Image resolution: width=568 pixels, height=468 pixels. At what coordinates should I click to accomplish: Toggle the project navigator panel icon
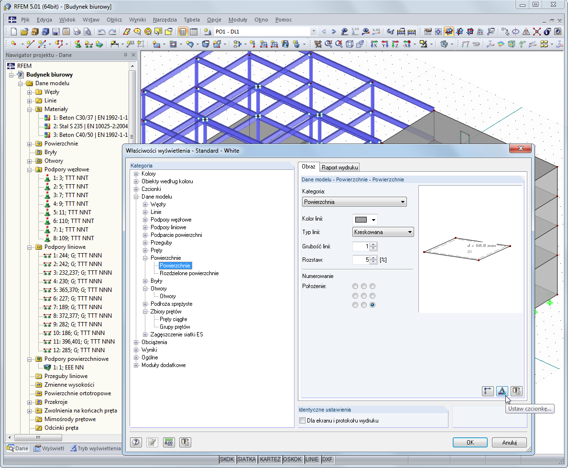point(183,32)
